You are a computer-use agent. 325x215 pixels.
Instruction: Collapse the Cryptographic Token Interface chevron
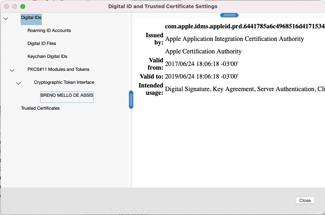[19, 83]
